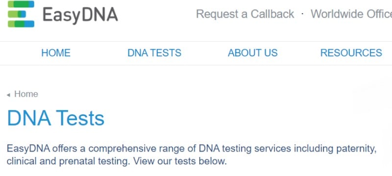Open the DNA TESTS navigation item

click(154, 53)
